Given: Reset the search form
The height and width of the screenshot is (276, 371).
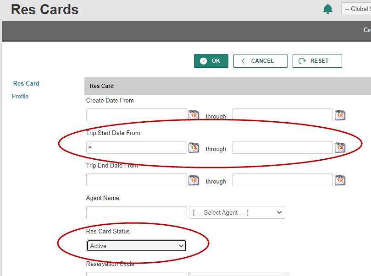Looking at the screenshot, I should pyautogui.click(x=317, y=60).
